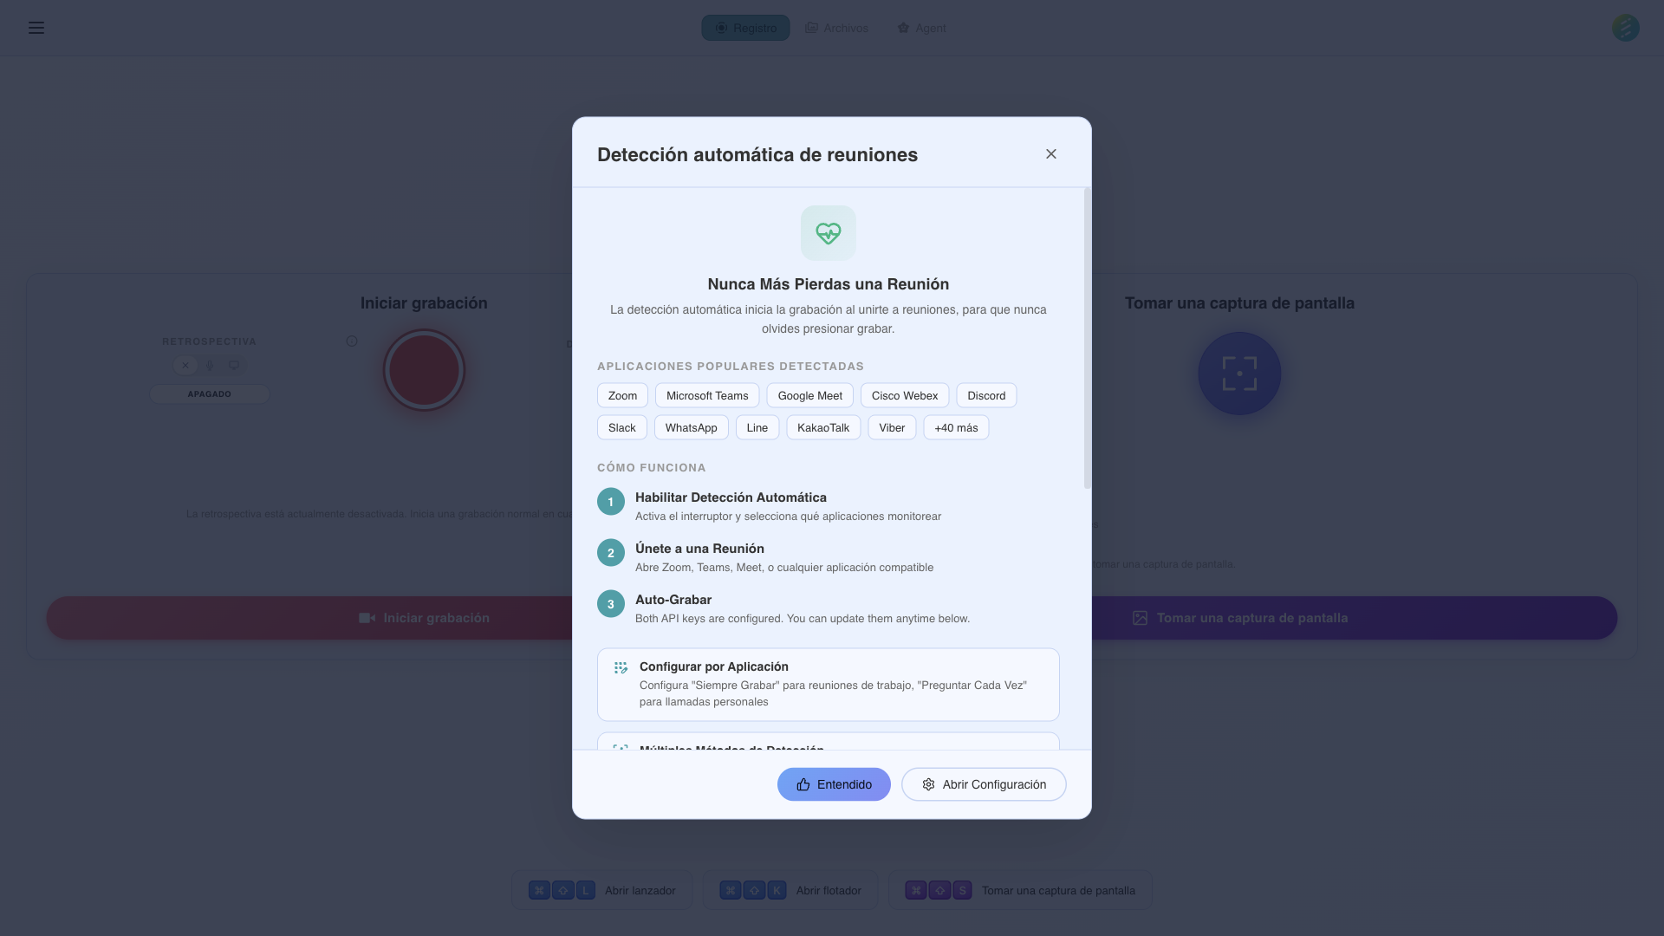The height and width of the screenshot is (936, 1664).
Task: Select the X option to disable Retrospectiva
Action: [x=185, y=365]
